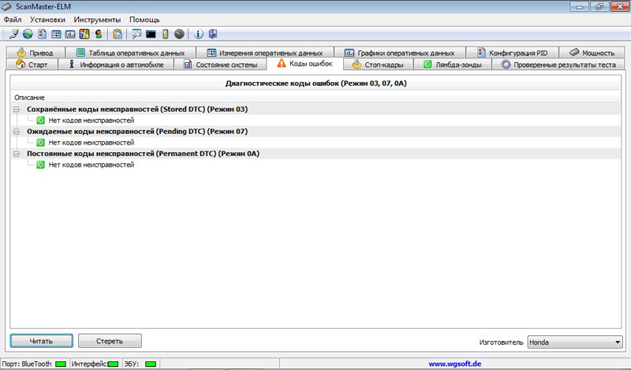Open Информация о автомобиле tab
Viewport: 631px width, 370px height.
[116, 65]
